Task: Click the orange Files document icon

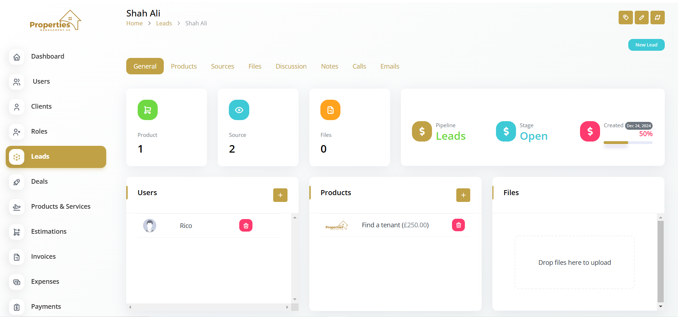Action: pyautogui.click(x=330, y=110)
